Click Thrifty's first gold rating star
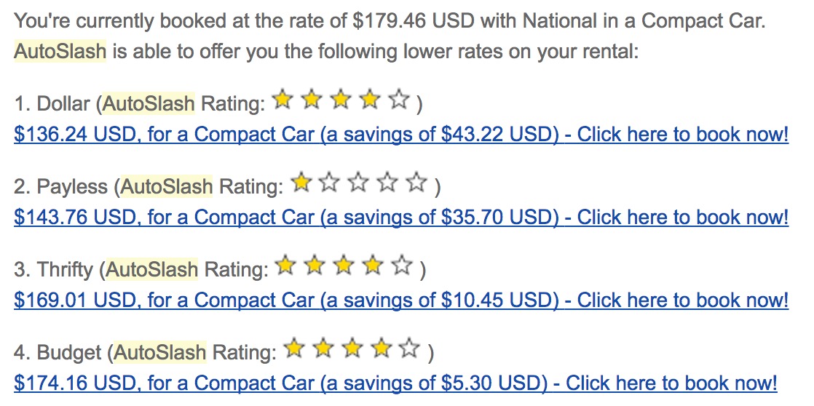 286,266
